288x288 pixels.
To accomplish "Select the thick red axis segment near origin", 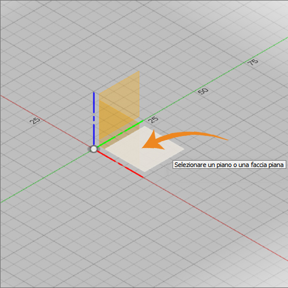I will tap(120, 164).
